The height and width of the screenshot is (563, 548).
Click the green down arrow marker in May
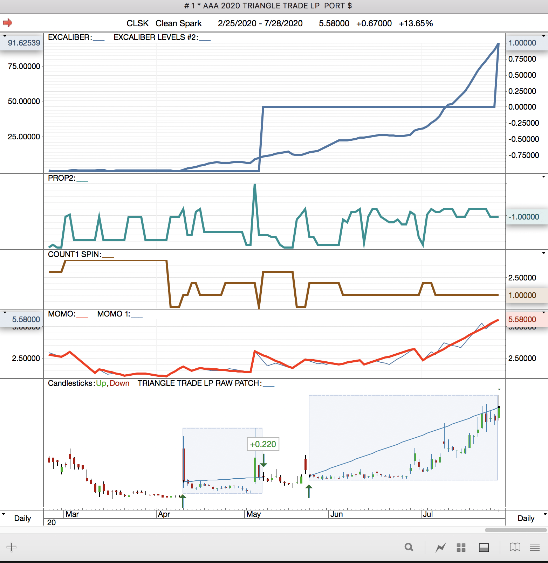[263, 460]
